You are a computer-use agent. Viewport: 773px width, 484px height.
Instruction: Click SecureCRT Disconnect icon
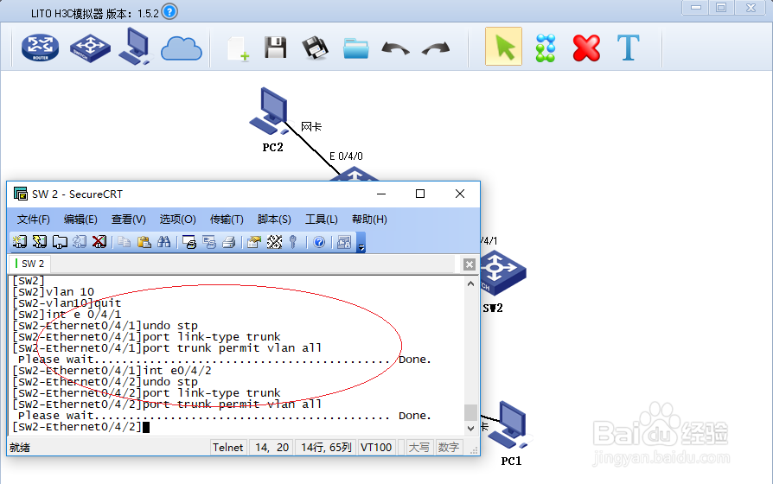[x=99, y=241]
